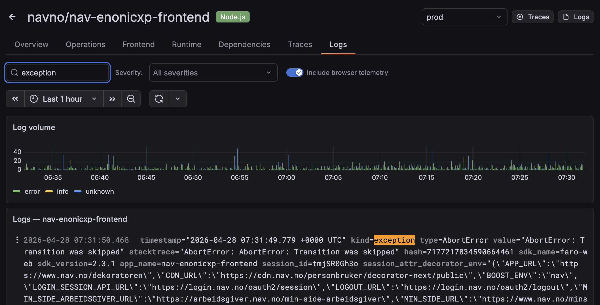Shift time range backward with double-left chevrons
Image resolution: width=600 pixels, height=305 pixels.
(x=15, y=99)
